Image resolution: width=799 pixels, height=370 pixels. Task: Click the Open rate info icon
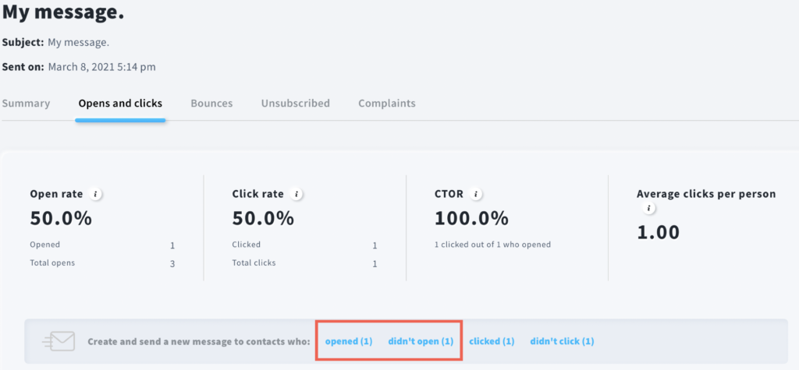[95, 194]
